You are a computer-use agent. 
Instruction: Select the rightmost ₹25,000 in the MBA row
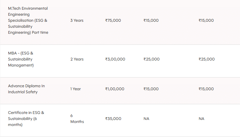207,59
